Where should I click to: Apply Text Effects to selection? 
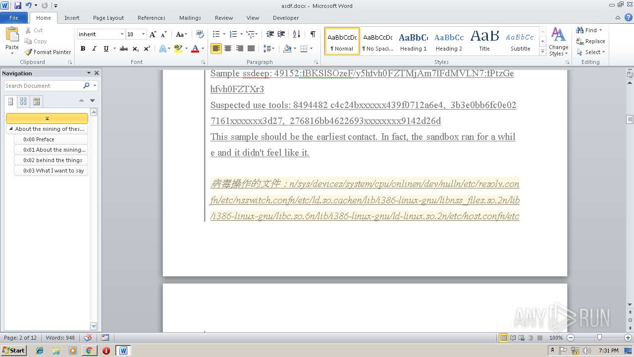[x=162, y=49]
